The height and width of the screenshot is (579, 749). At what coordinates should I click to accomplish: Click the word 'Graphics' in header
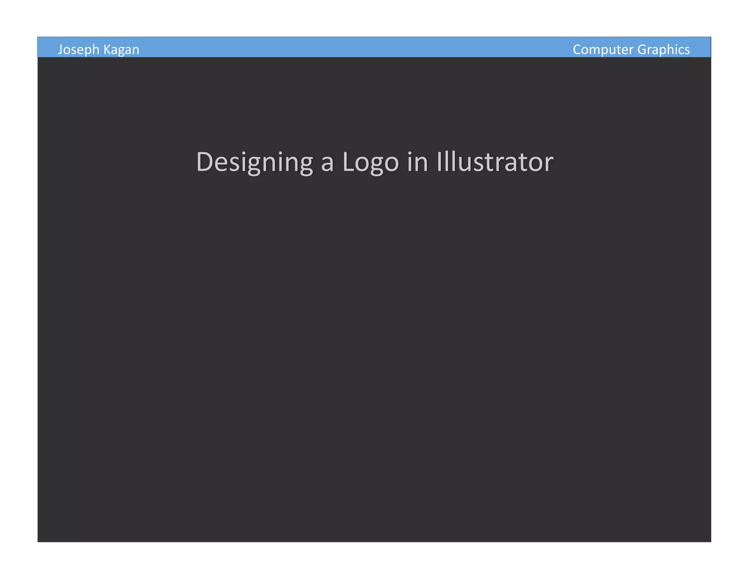(663, 49)
